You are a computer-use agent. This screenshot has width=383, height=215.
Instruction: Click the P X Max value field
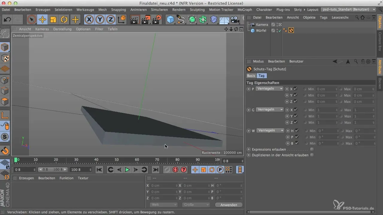click(x=364, y=89)
